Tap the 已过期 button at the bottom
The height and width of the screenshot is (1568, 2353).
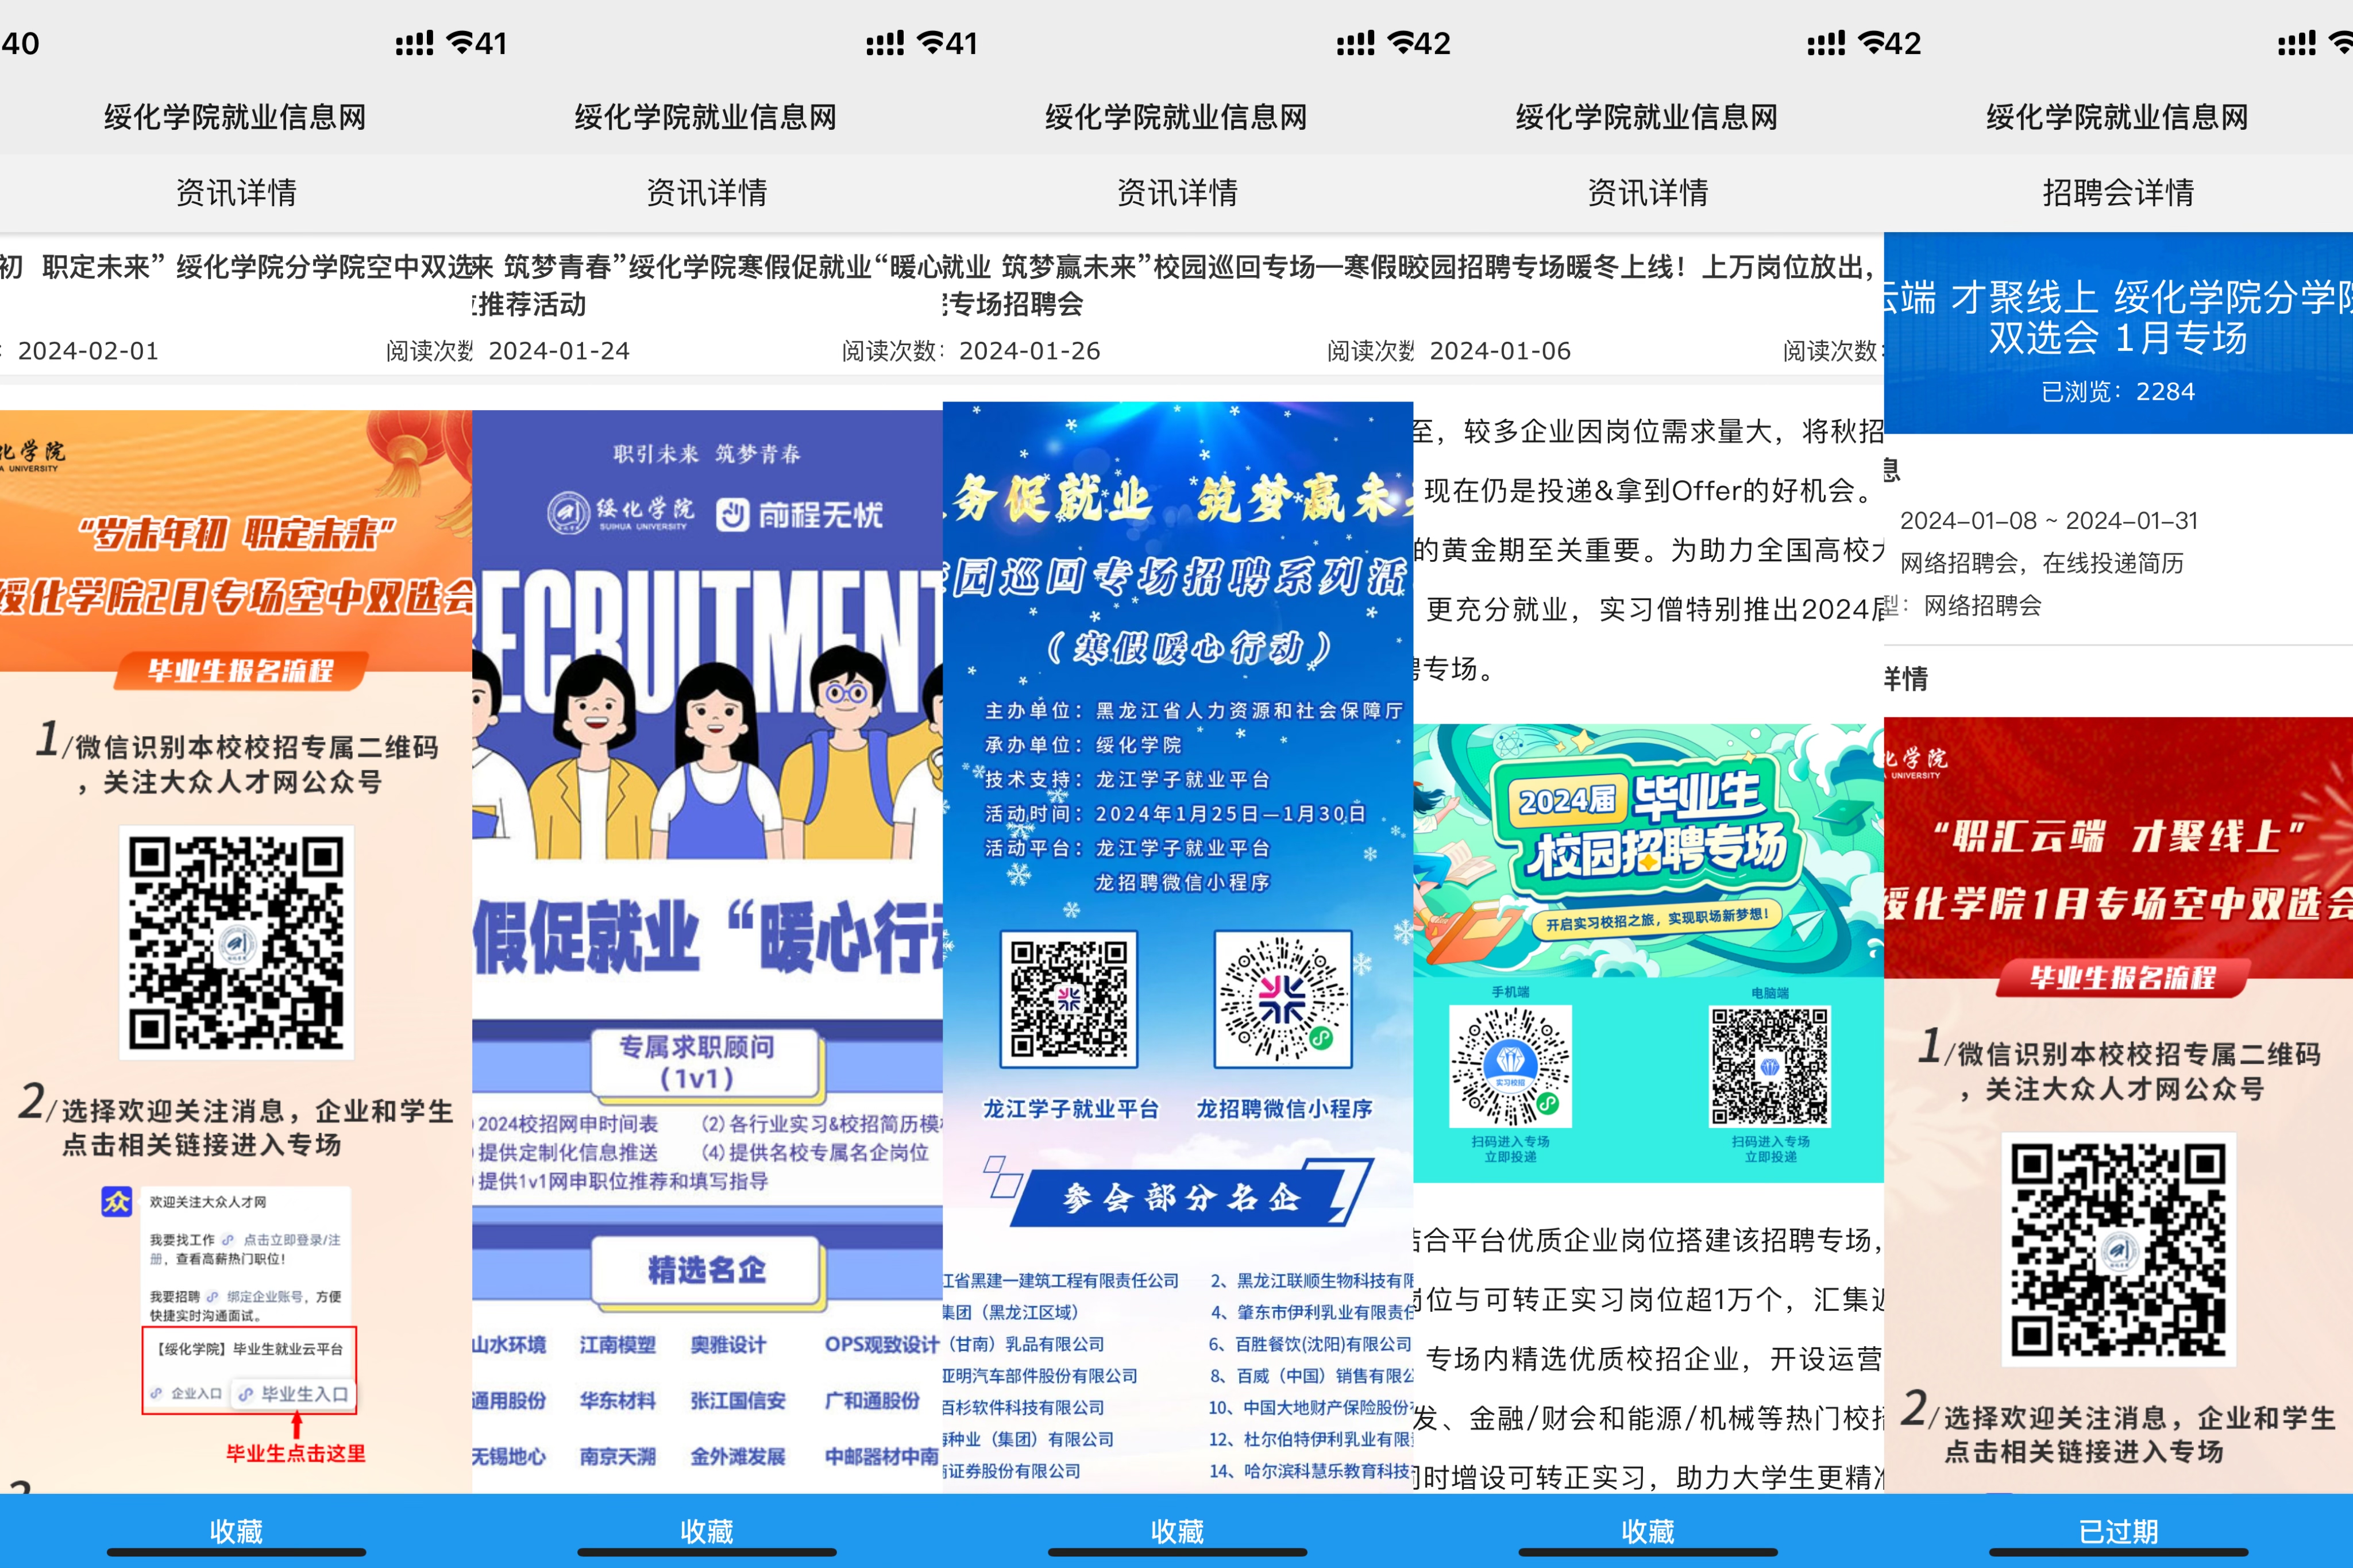coord(2117,1530)
